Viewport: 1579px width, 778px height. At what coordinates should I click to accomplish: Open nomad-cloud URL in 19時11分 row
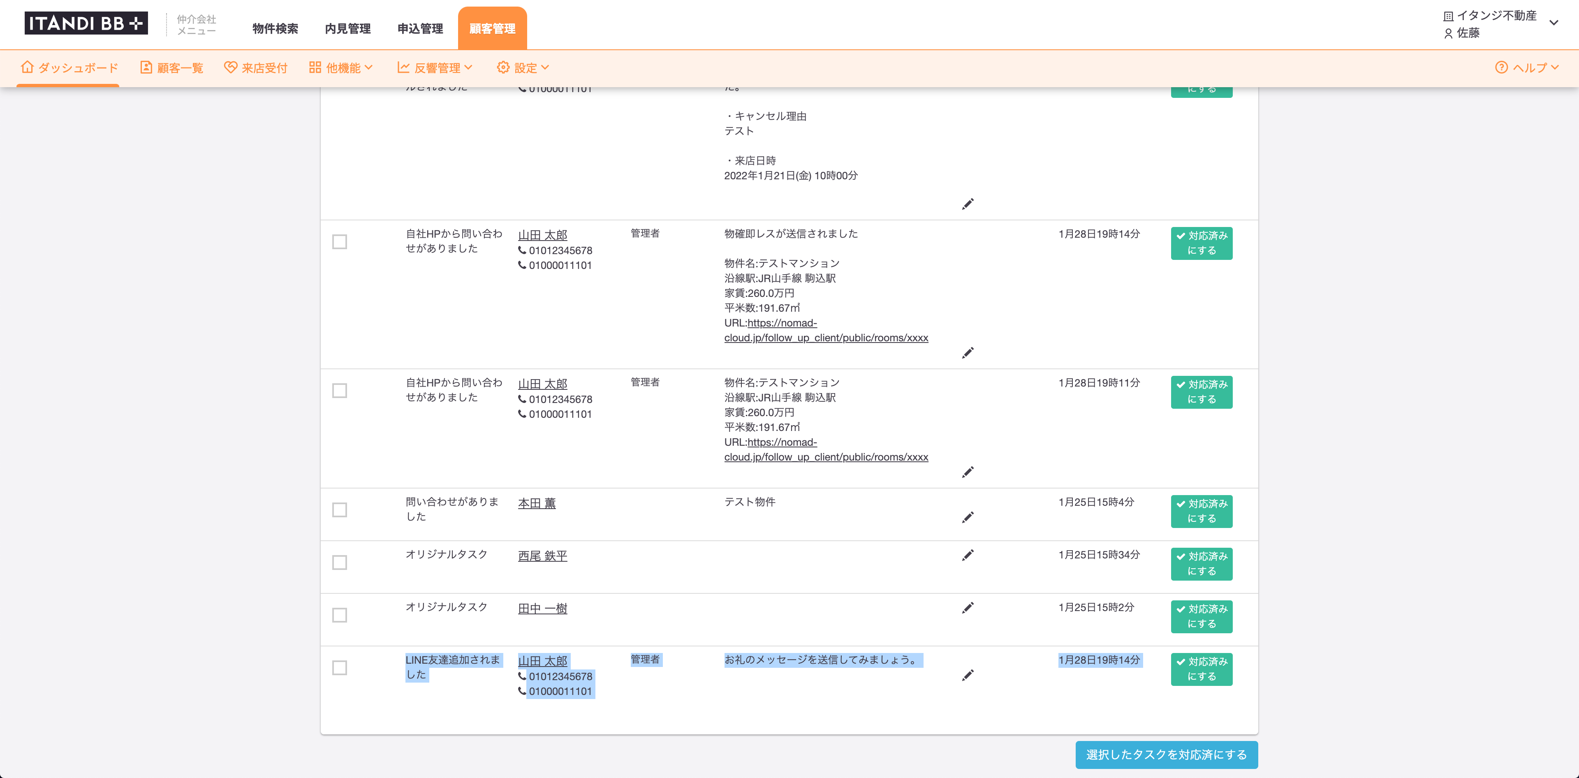[826, 449]
